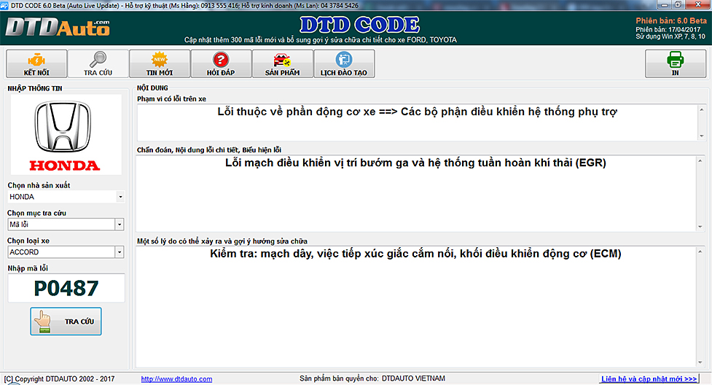Click the Honda logo image
The image size is (712, 385).
point(66,135)
